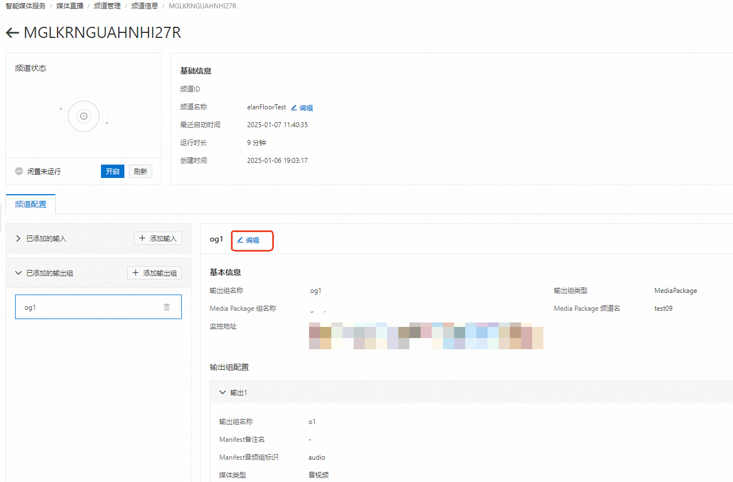
Task: Click the audio Manifest group identifier value
Action: [x=317, y=457]
